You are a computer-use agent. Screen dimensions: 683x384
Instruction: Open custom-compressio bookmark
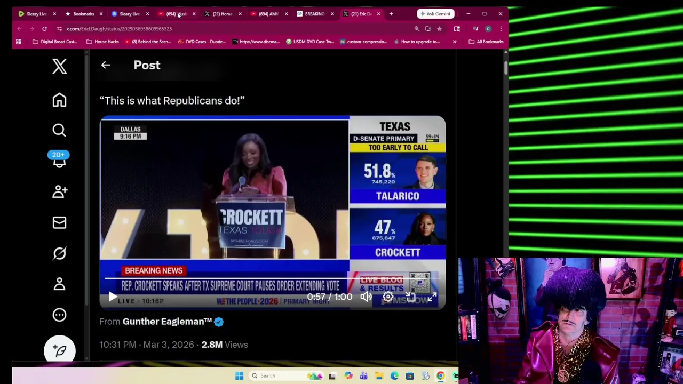[363, 42]
